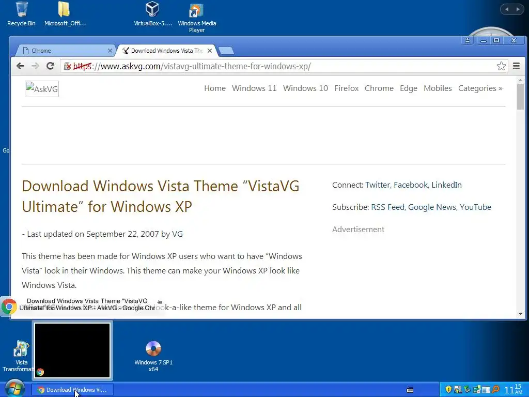Open the VG author link

click(x=178, y=234)
